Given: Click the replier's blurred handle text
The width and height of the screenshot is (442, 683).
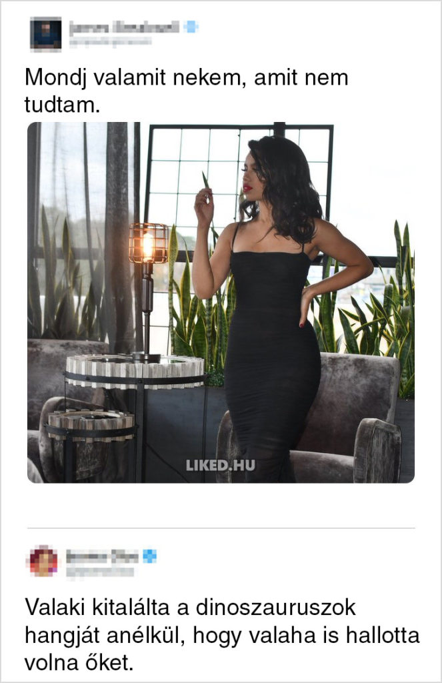Looking at the screenshot, I should pos(100,572).
